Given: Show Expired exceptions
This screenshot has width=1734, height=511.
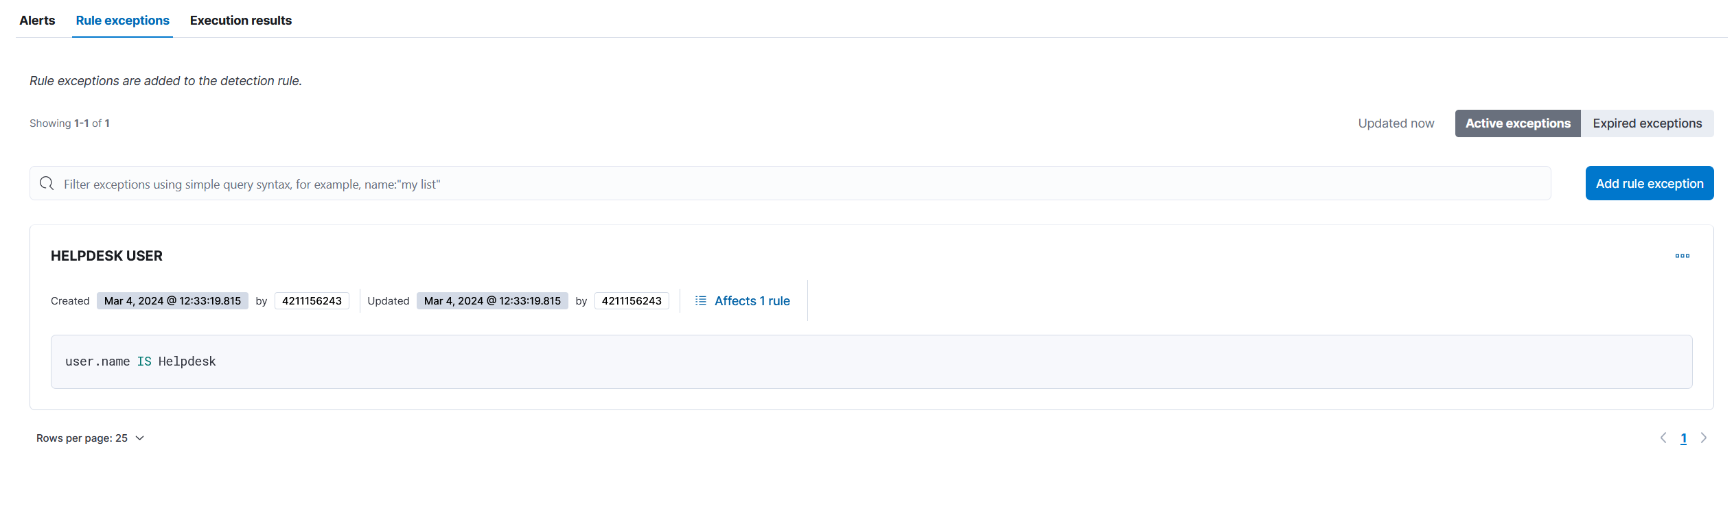Looking at the screenshot, I should click(1647, 123).
